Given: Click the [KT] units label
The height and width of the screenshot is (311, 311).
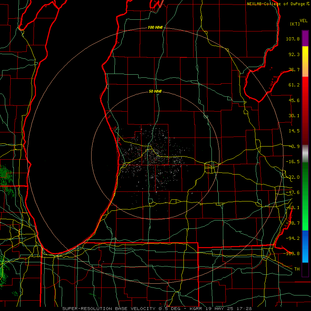Looking at the screenshot, I should [x=295, y=24].
